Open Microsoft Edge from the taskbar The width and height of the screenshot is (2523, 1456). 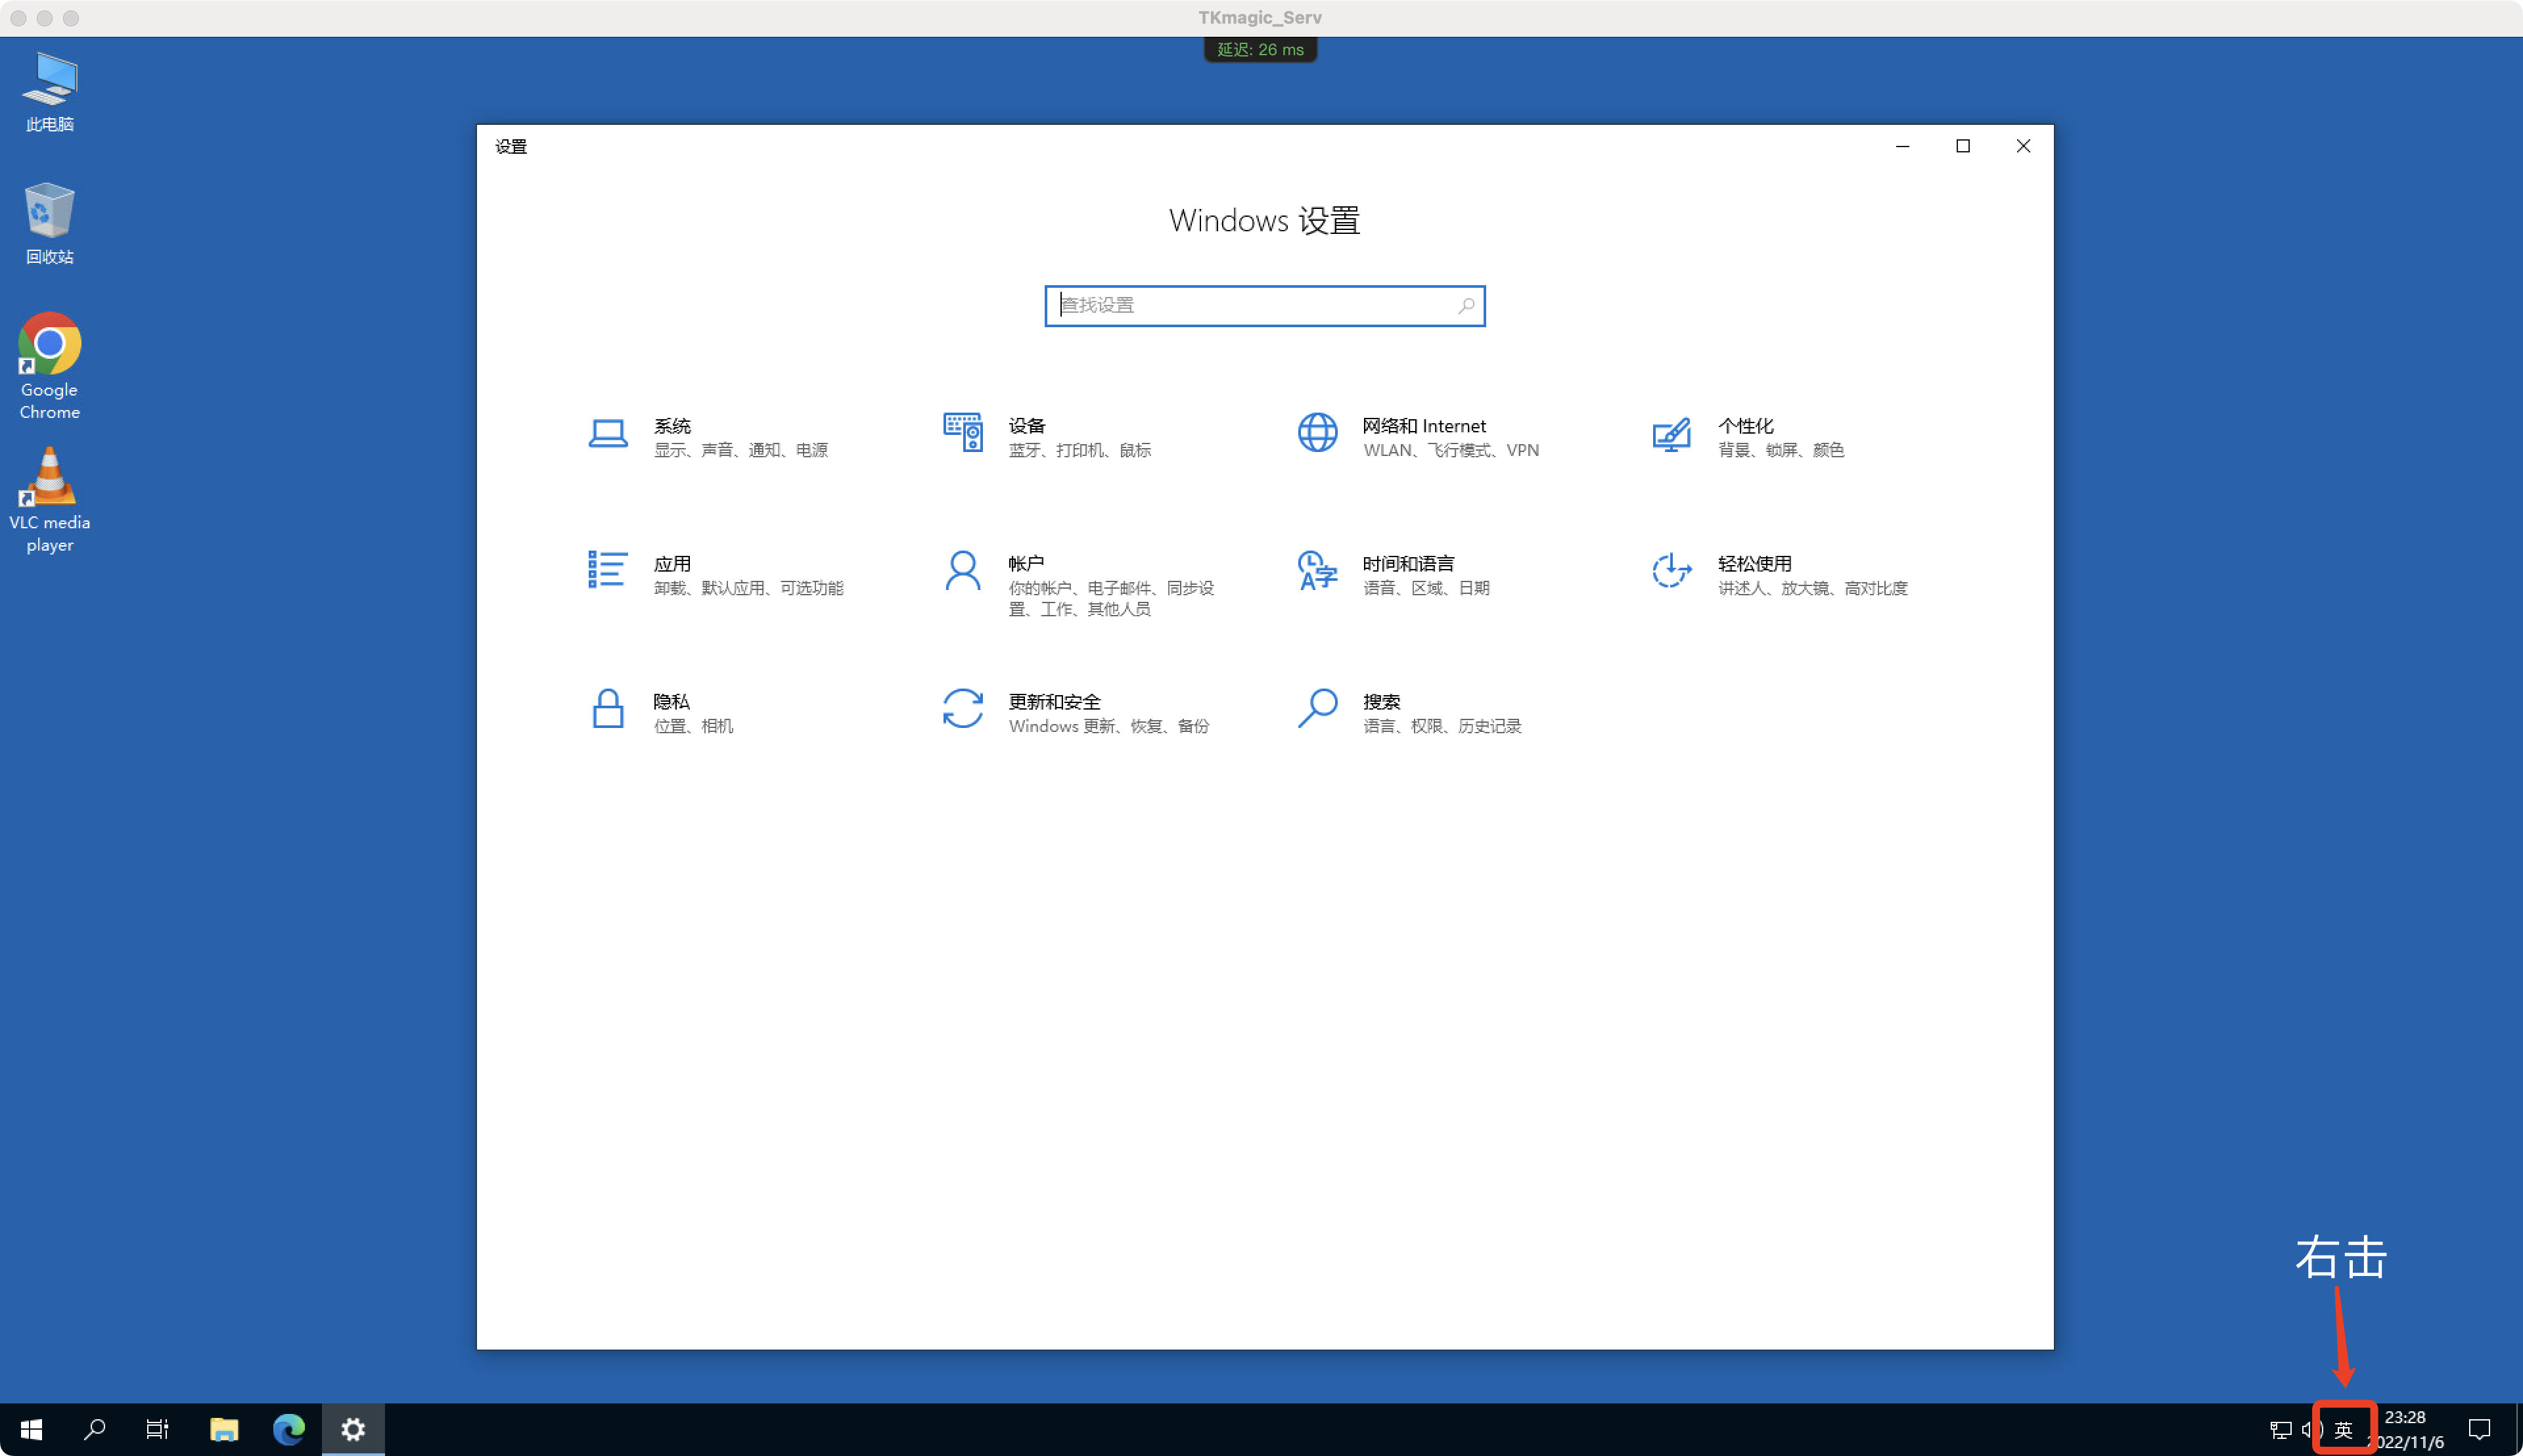(289, 1429)
